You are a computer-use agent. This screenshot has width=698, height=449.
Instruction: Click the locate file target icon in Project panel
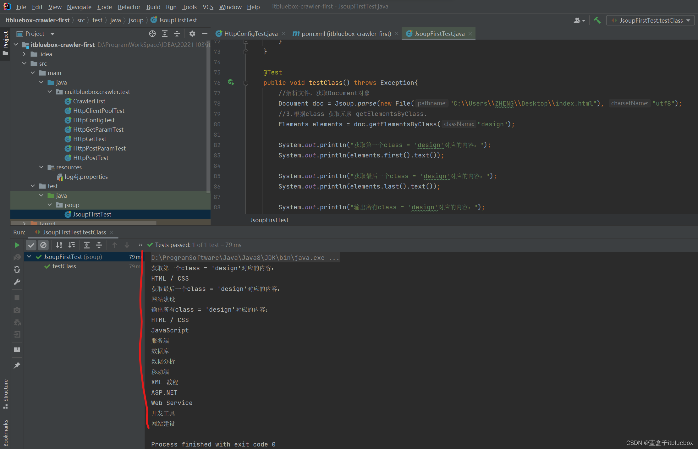pos(152,34)
